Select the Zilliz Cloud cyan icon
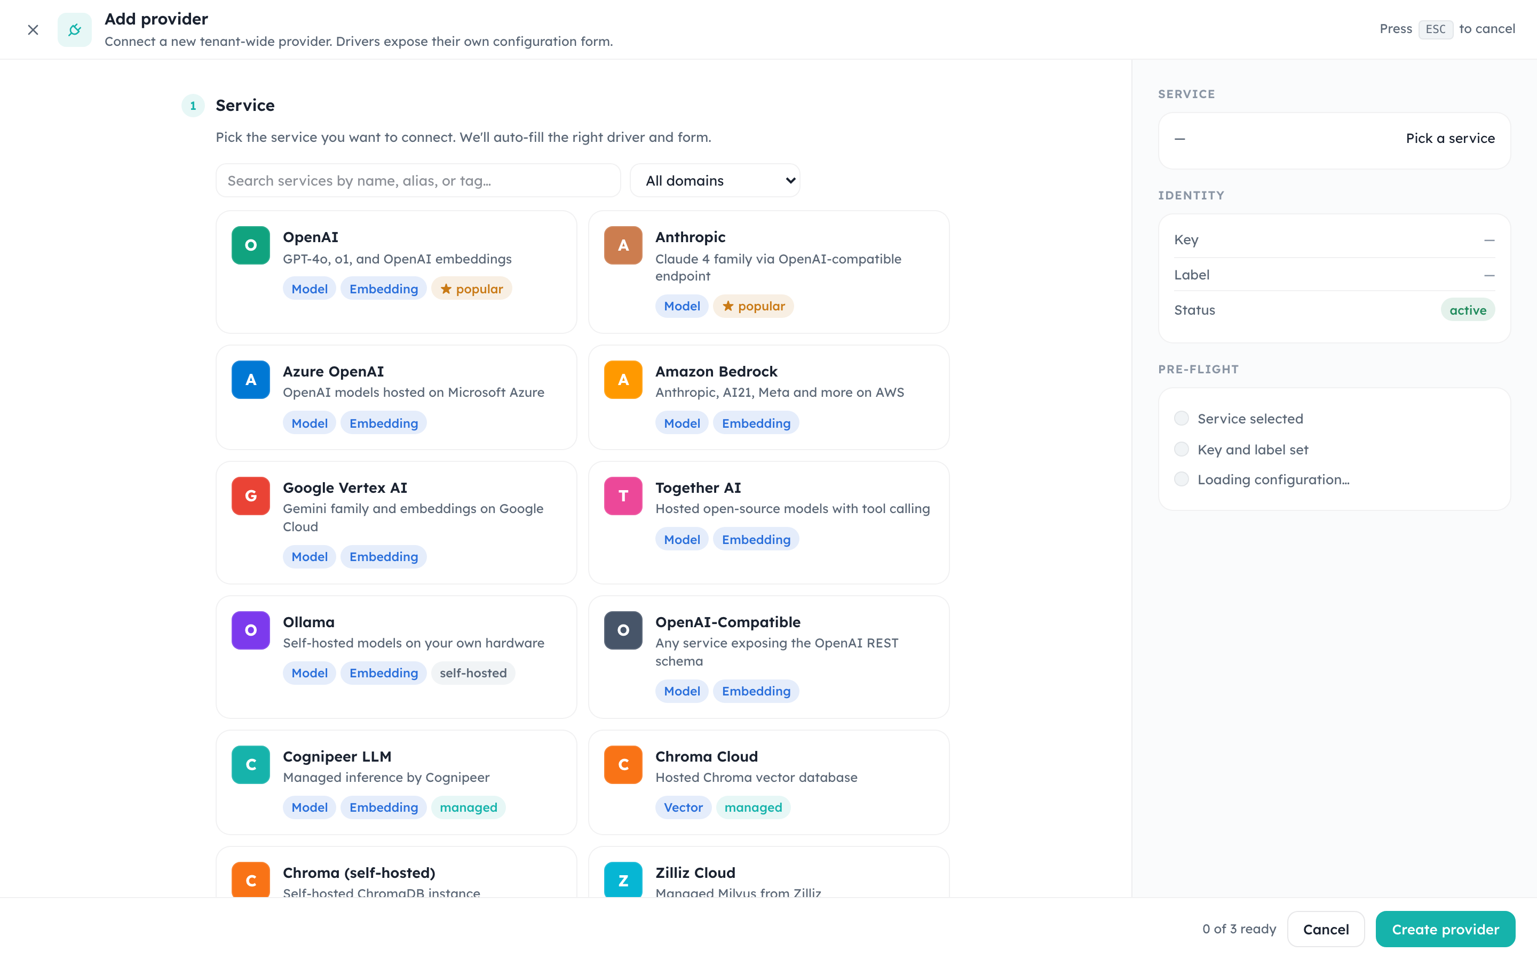The image size is (1537, 960). tap(623, 879)
